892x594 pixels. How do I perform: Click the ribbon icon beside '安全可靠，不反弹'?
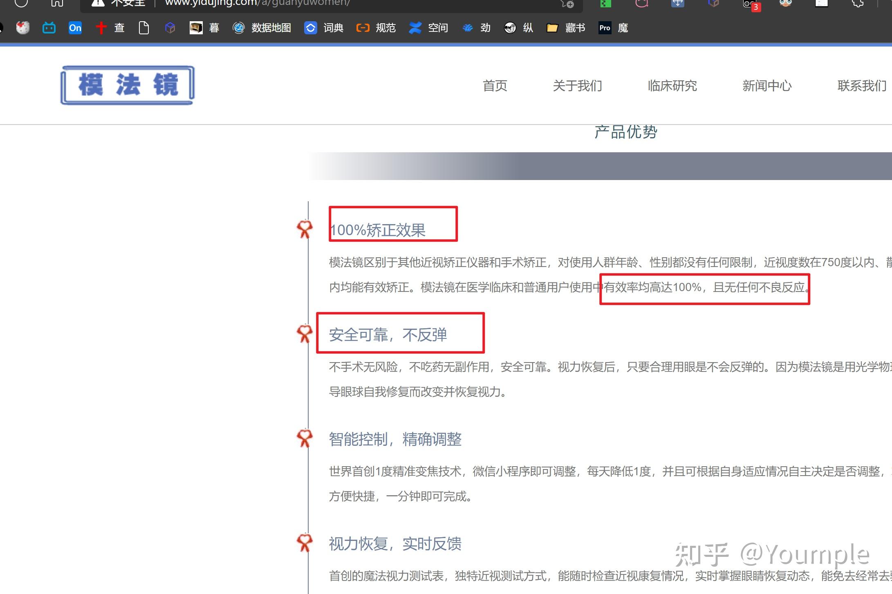(305, 334)
